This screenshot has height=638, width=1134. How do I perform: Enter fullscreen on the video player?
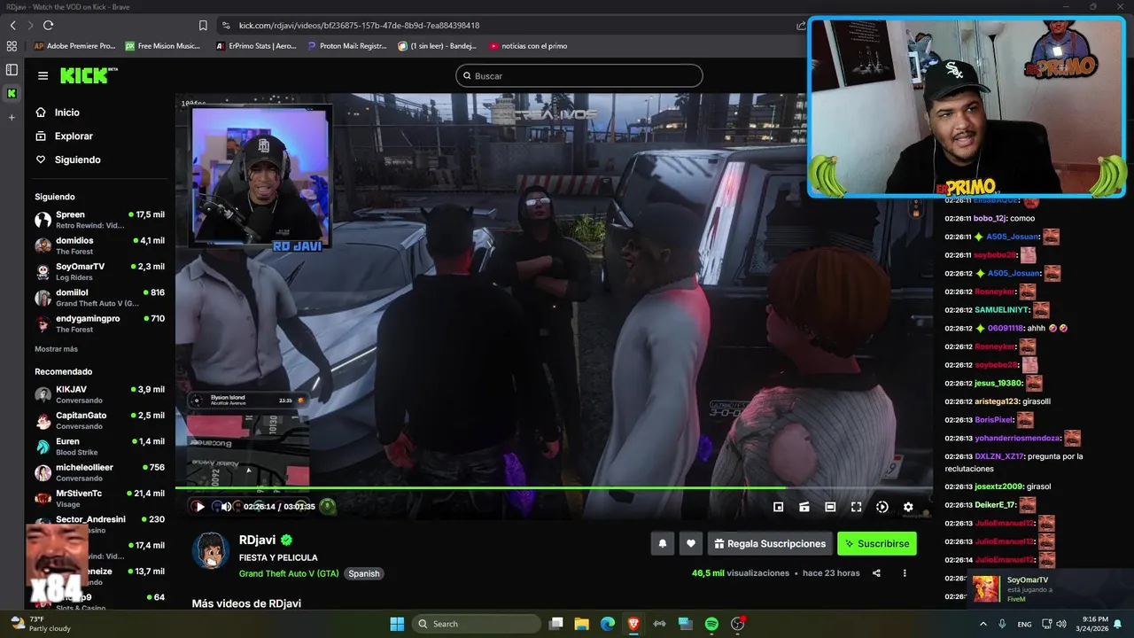click(856, 507)
